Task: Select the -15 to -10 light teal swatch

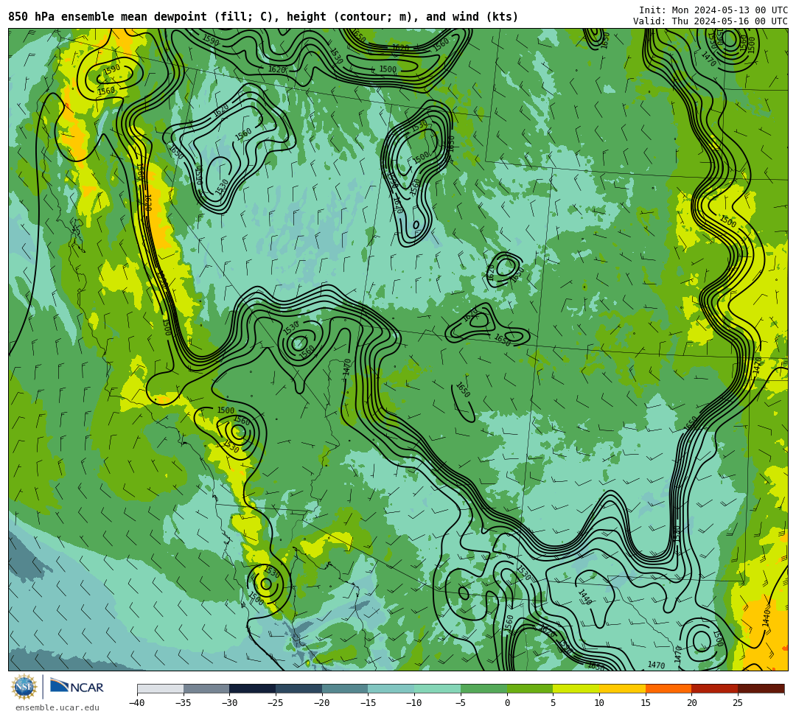Action: [391, 688]
